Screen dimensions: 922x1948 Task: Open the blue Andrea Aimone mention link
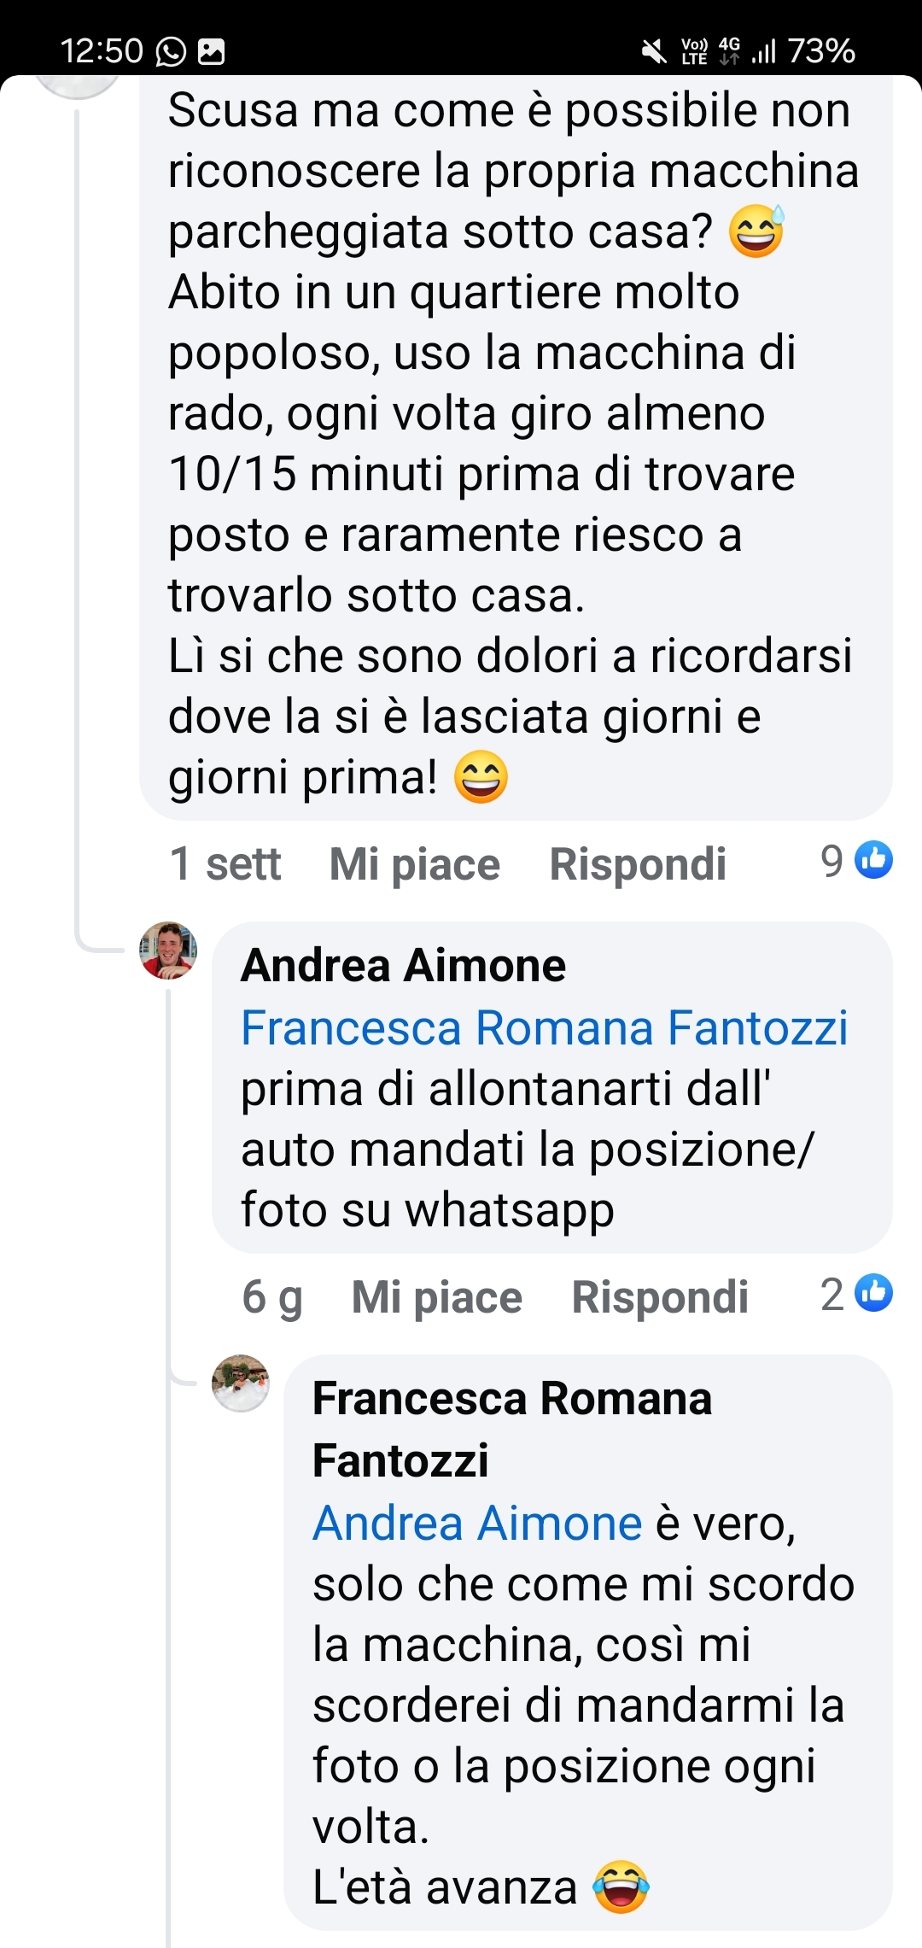click(x=477, y=1524)
